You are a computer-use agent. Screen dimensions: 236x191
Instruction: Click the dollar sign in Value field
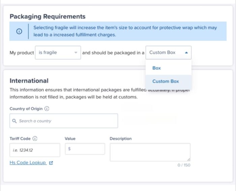coord(69,149)
